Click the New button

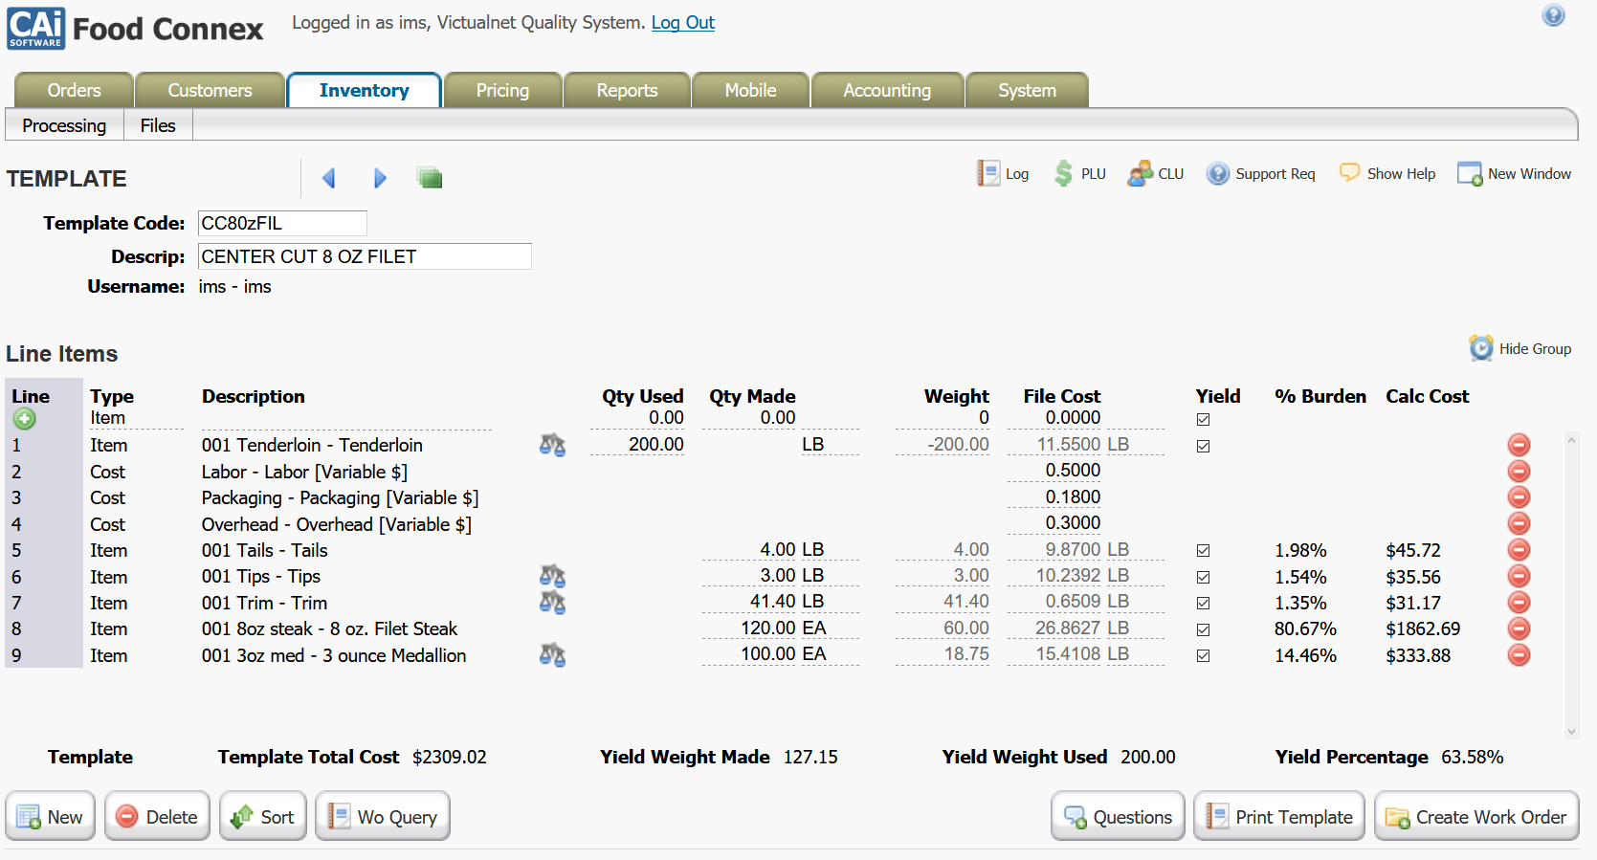(x=51, y=816)
